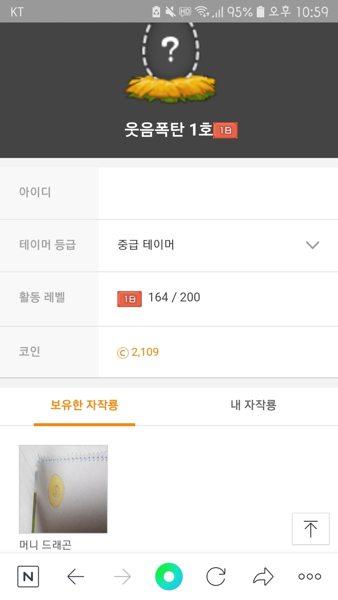The height and width of the screenshot is (600, 338).
Task: Open the 중급 테이머 dropdown
Action: tap(146, 245)
